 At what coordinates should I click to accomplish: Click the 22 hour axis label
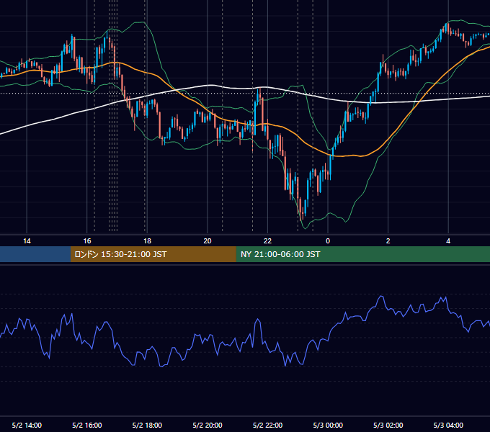pos(267,241)
